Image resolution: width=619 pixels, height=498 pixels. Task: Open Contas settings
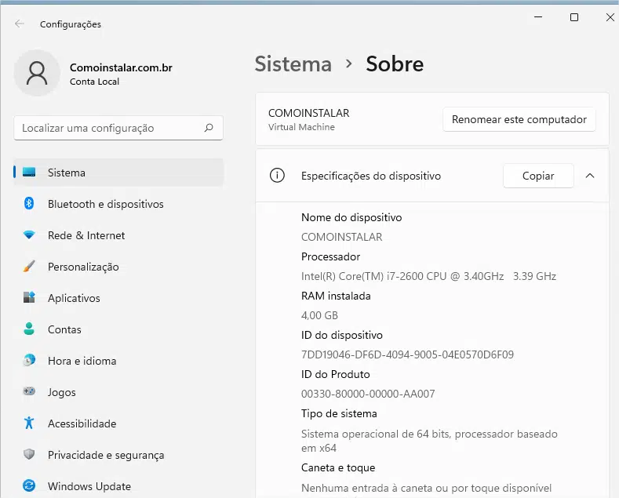pyautogui.click(x=118, y=329)
